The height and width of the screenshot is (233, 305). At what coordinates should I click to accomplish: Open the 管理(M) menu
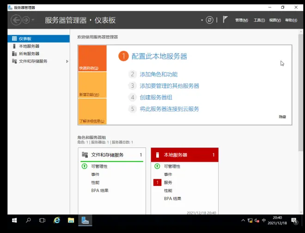(242, 20)
